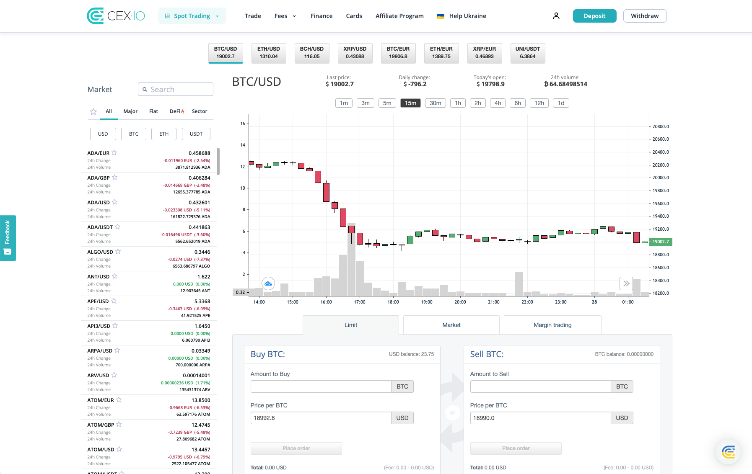This screenshot has height=474, width=752.
Task: Set chart interval to 1d
Action: point(561,103)
